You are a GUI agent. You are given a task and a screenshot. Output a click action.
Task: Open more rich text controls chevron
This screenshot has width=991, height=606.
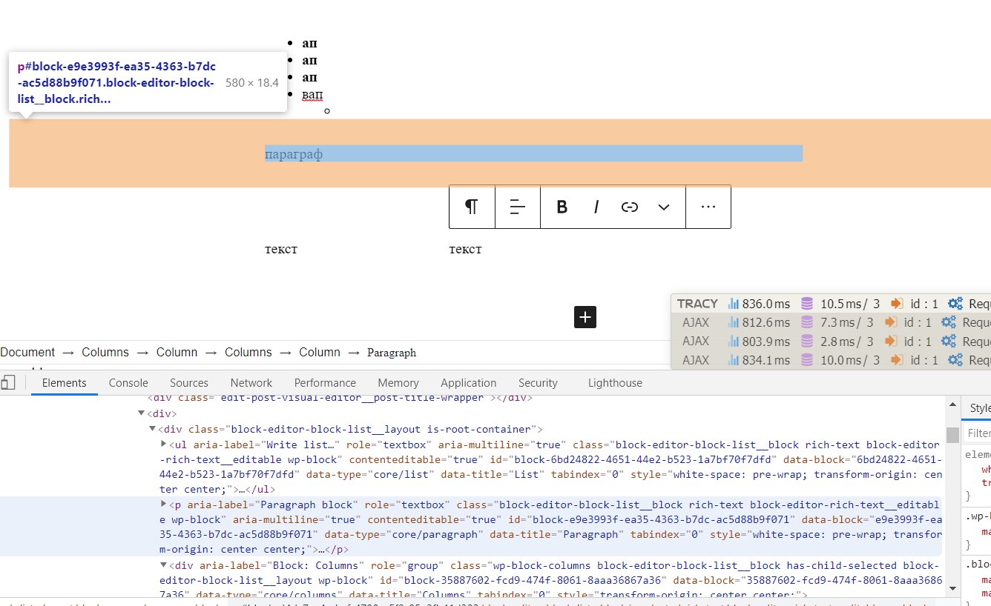coord(664,207)
